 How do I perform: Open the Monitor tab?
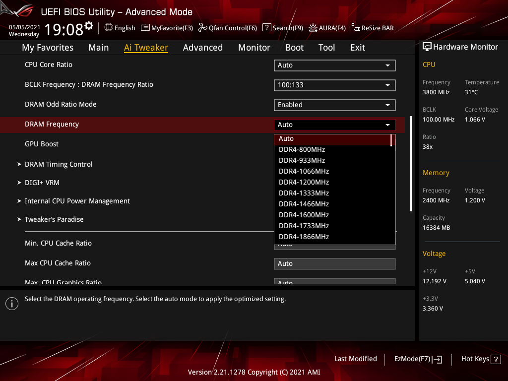(x=254, y=48)
